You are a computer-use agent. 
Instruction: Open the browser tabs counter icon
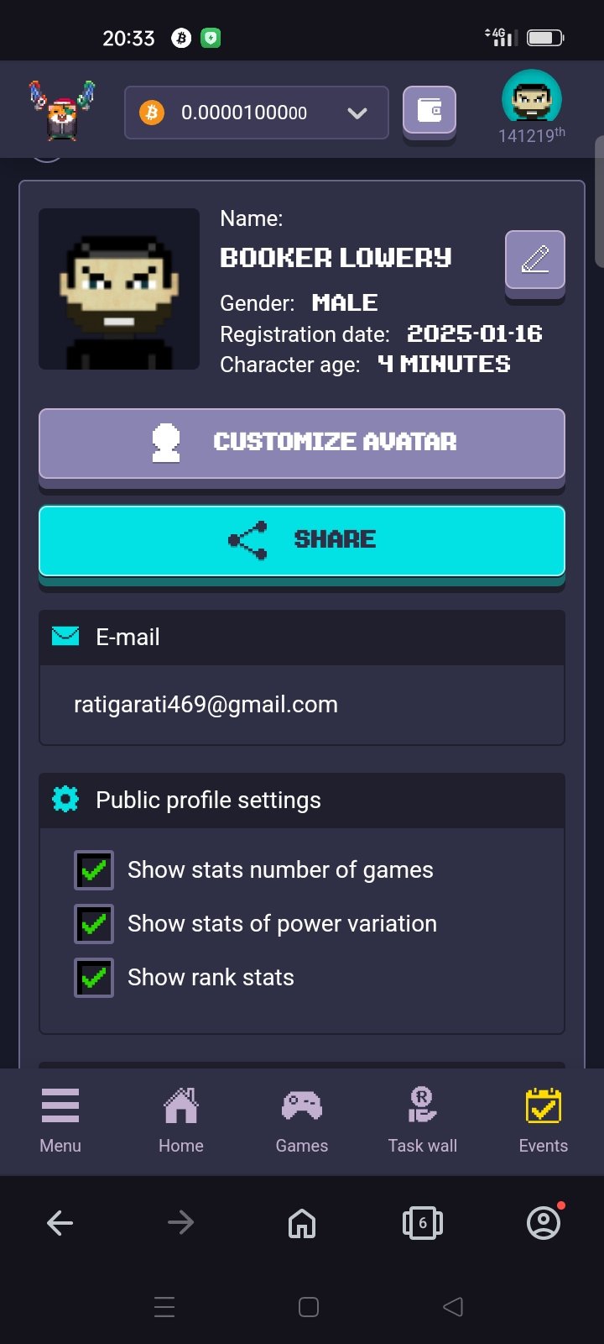coord(423,1223)
